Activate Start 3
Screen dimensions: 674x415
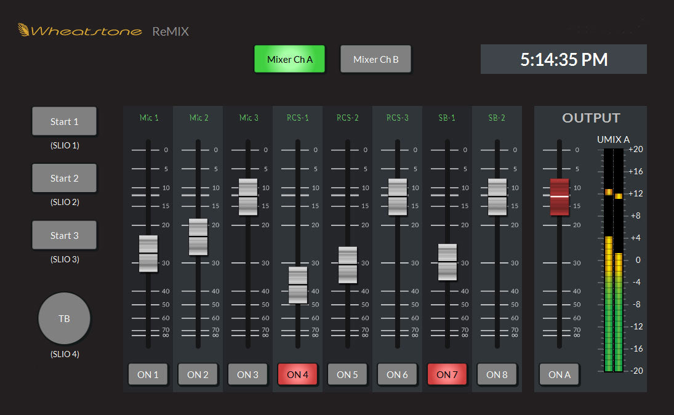tap(64, 235)
